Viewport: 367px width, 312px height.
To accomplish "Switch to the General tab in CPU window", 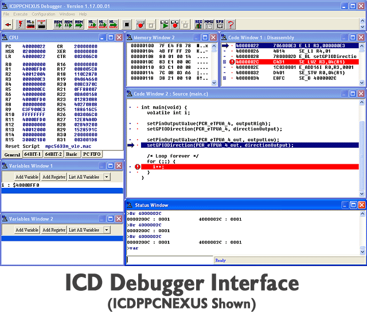I will click(12, 155).
